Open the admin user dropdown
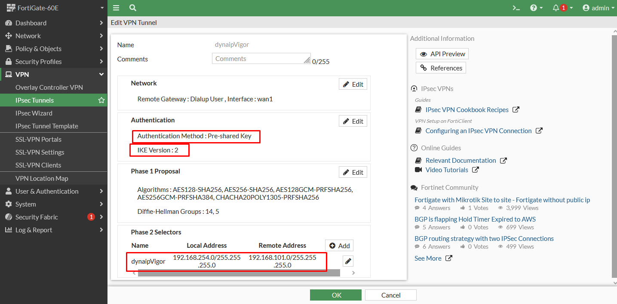This screenshot has height=304, width=617. (598, 8)
